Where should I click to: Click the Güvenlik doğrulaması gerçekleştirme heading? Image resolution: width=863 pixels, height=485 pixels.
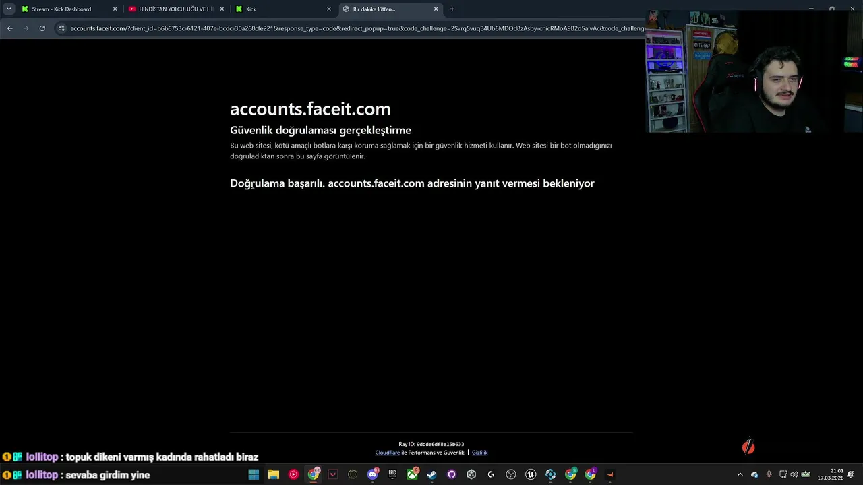[x=320, y=130]
